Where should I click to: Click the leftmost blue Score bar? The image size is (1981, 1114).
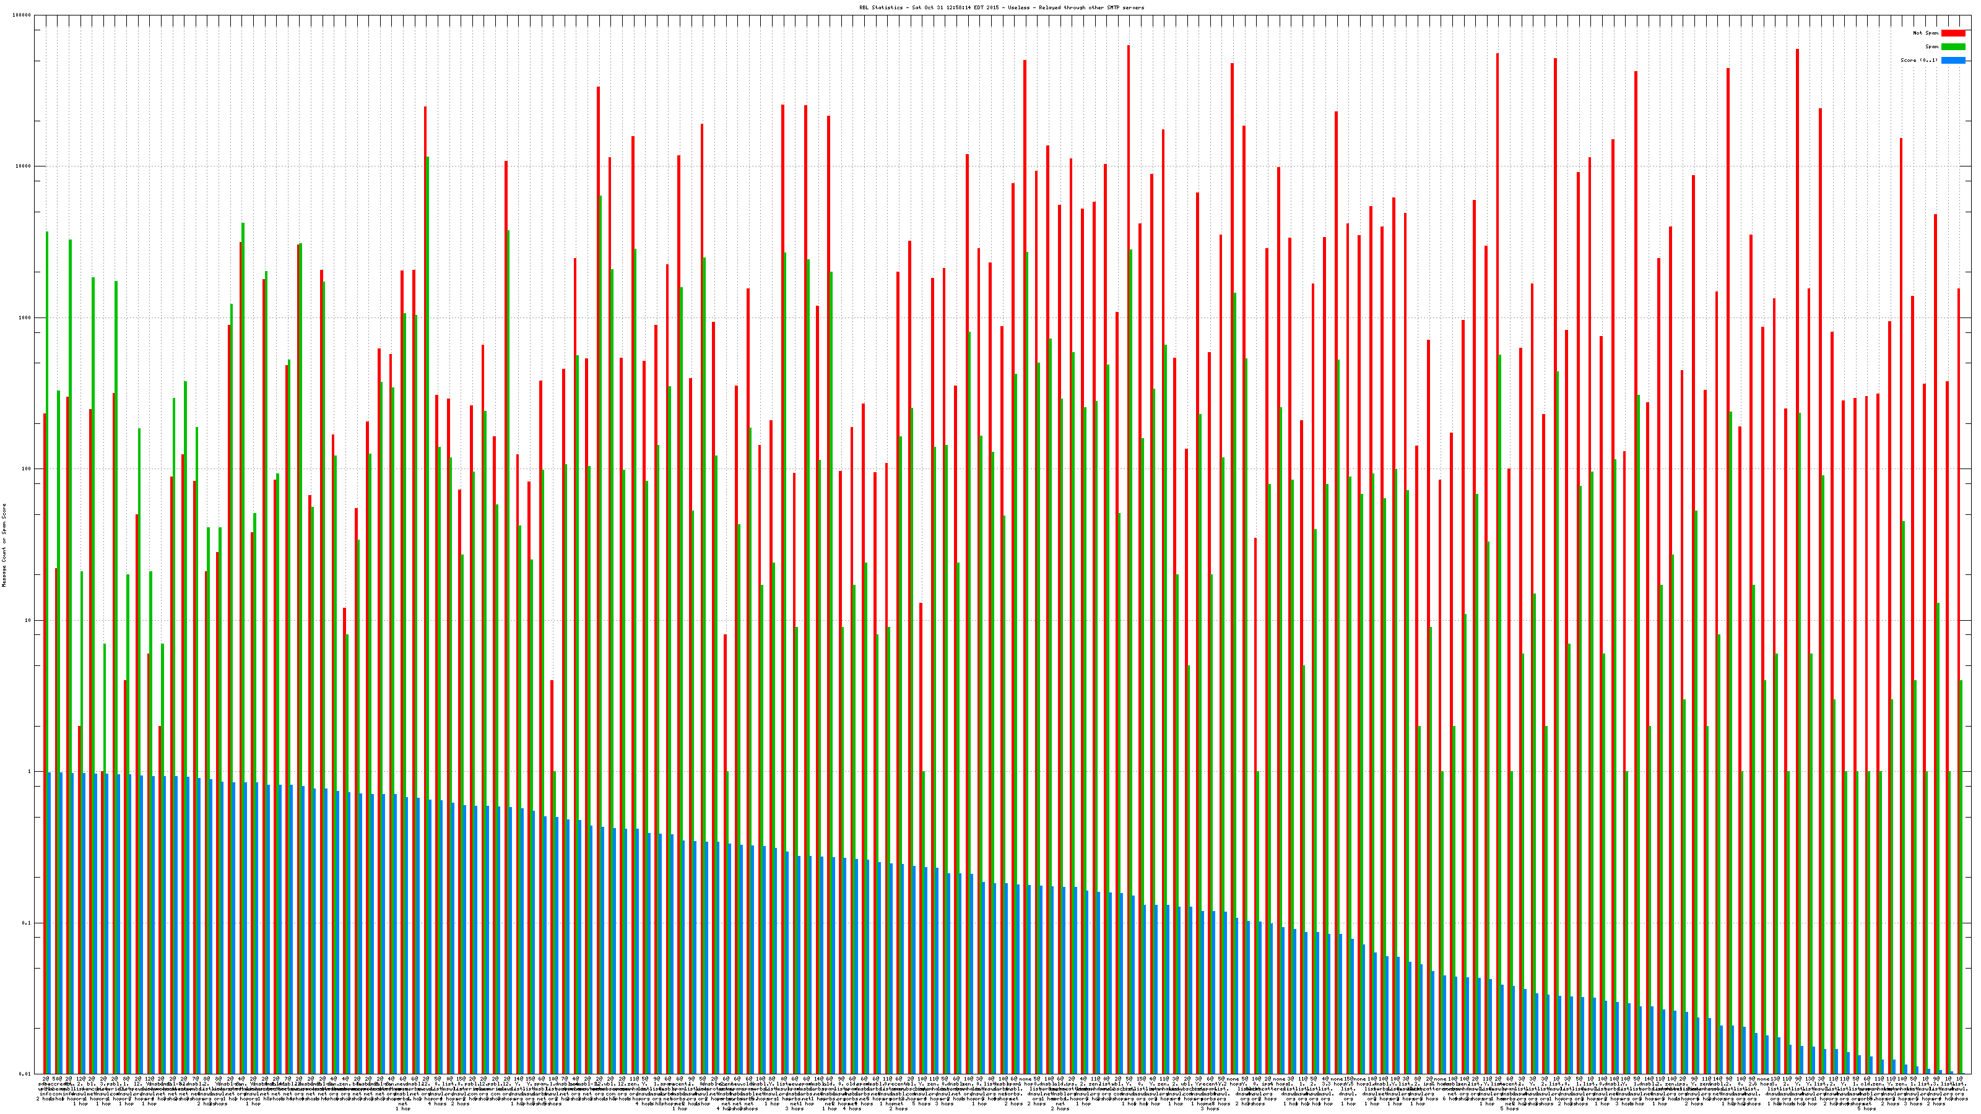(x=50, y=923)
